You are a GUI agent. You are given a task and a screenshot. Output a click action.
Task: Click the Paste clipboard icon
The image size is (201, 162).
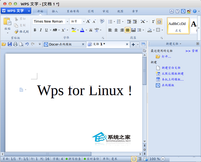coord(7,21)
